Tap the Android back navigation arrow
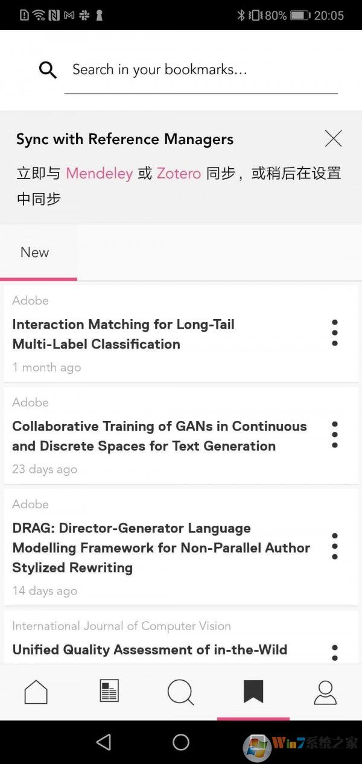 pos(104,741)
